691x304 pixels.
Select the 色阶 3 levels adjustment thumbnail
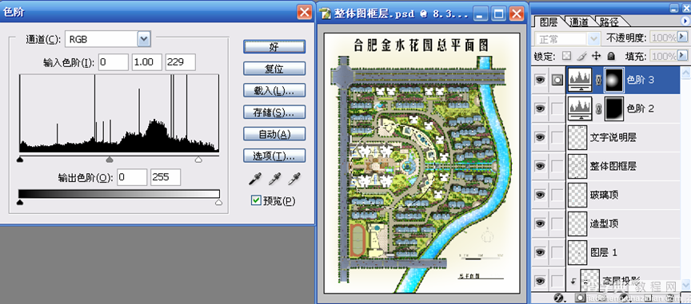point(579,80)
